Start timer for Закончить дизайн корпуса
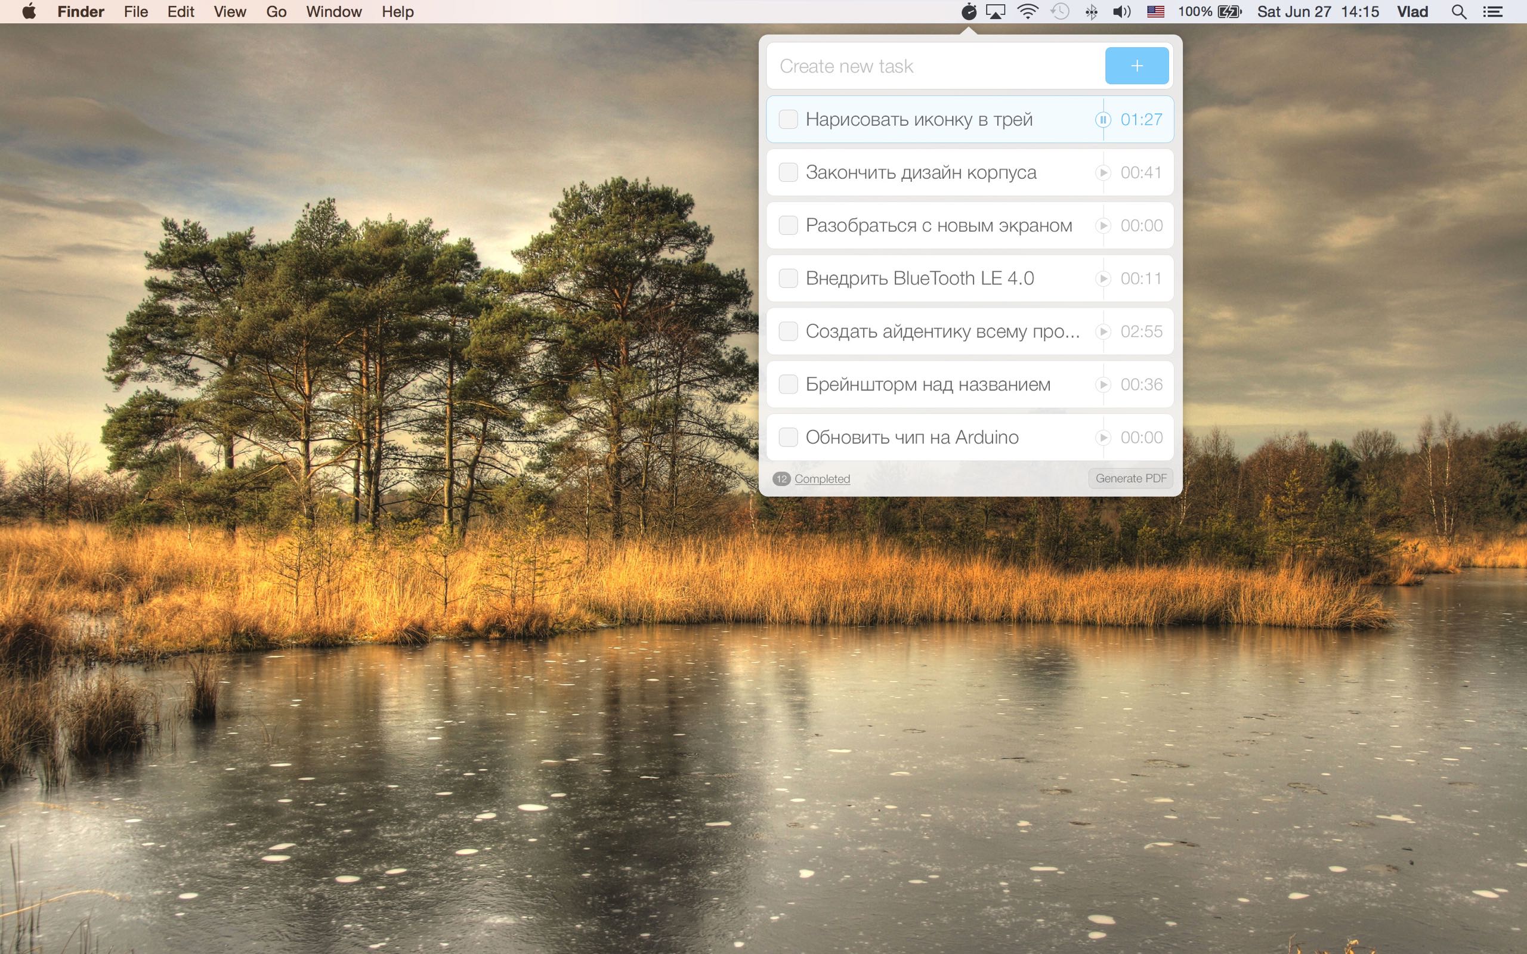This screenshot has width=1527, height=954. point(1102,172)
